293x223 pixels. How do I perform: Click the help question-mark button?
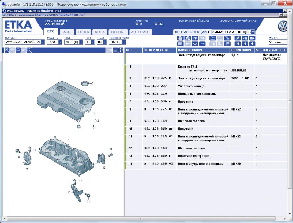pyautogui.click(x=281, y=15)
